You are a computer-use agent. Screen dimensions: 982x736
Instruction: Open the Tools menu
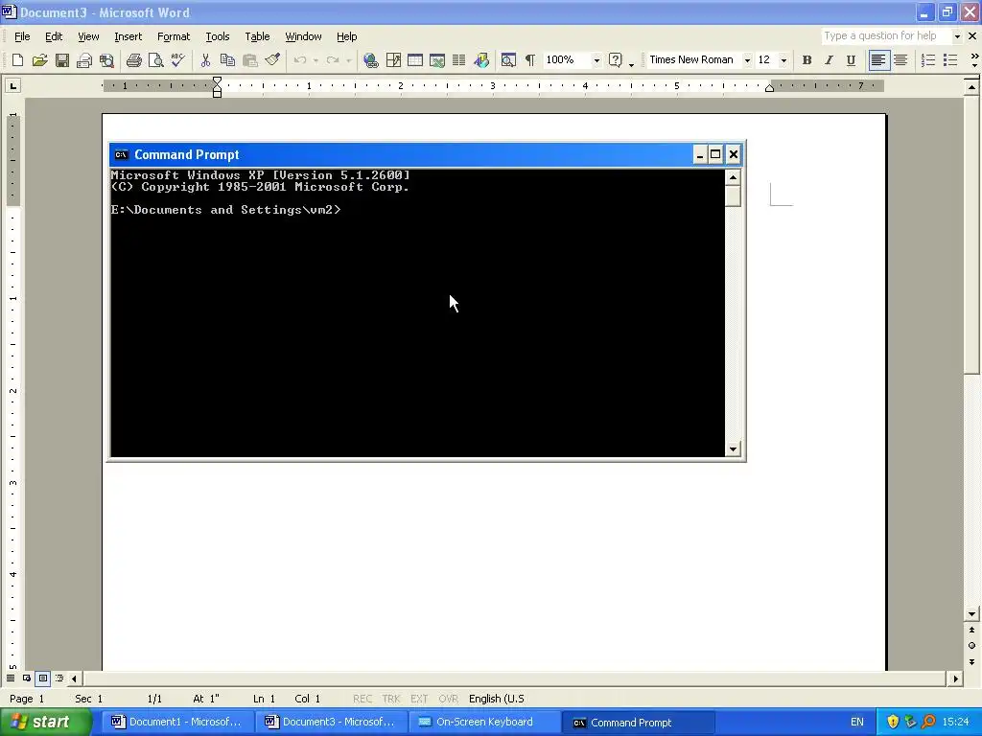(218, 36)
